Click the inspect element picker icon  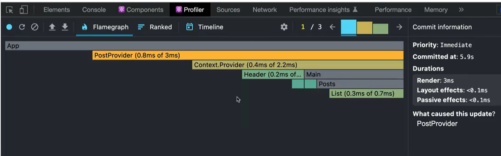pos(9,10)
